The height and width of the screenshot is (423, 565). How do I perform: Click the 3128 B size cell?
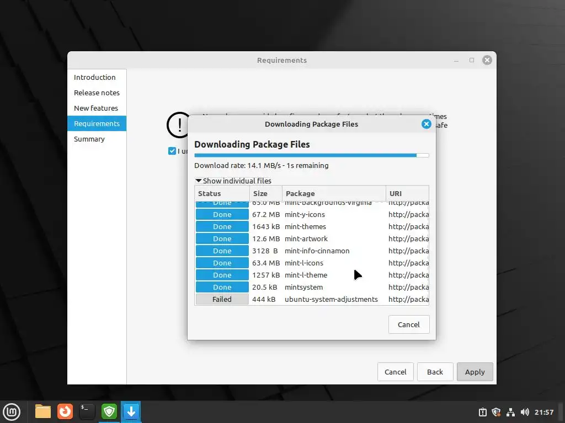[x=265, y=251]
